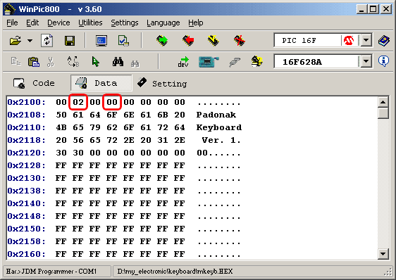396x280 pixels.
Task: Click the grey feather-like toolbar icon
Action: 235,62
